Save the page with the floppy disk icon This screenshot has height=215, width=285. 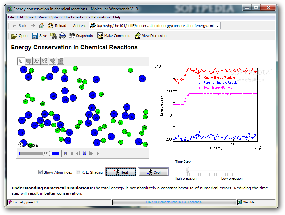[x=40, y=36]
